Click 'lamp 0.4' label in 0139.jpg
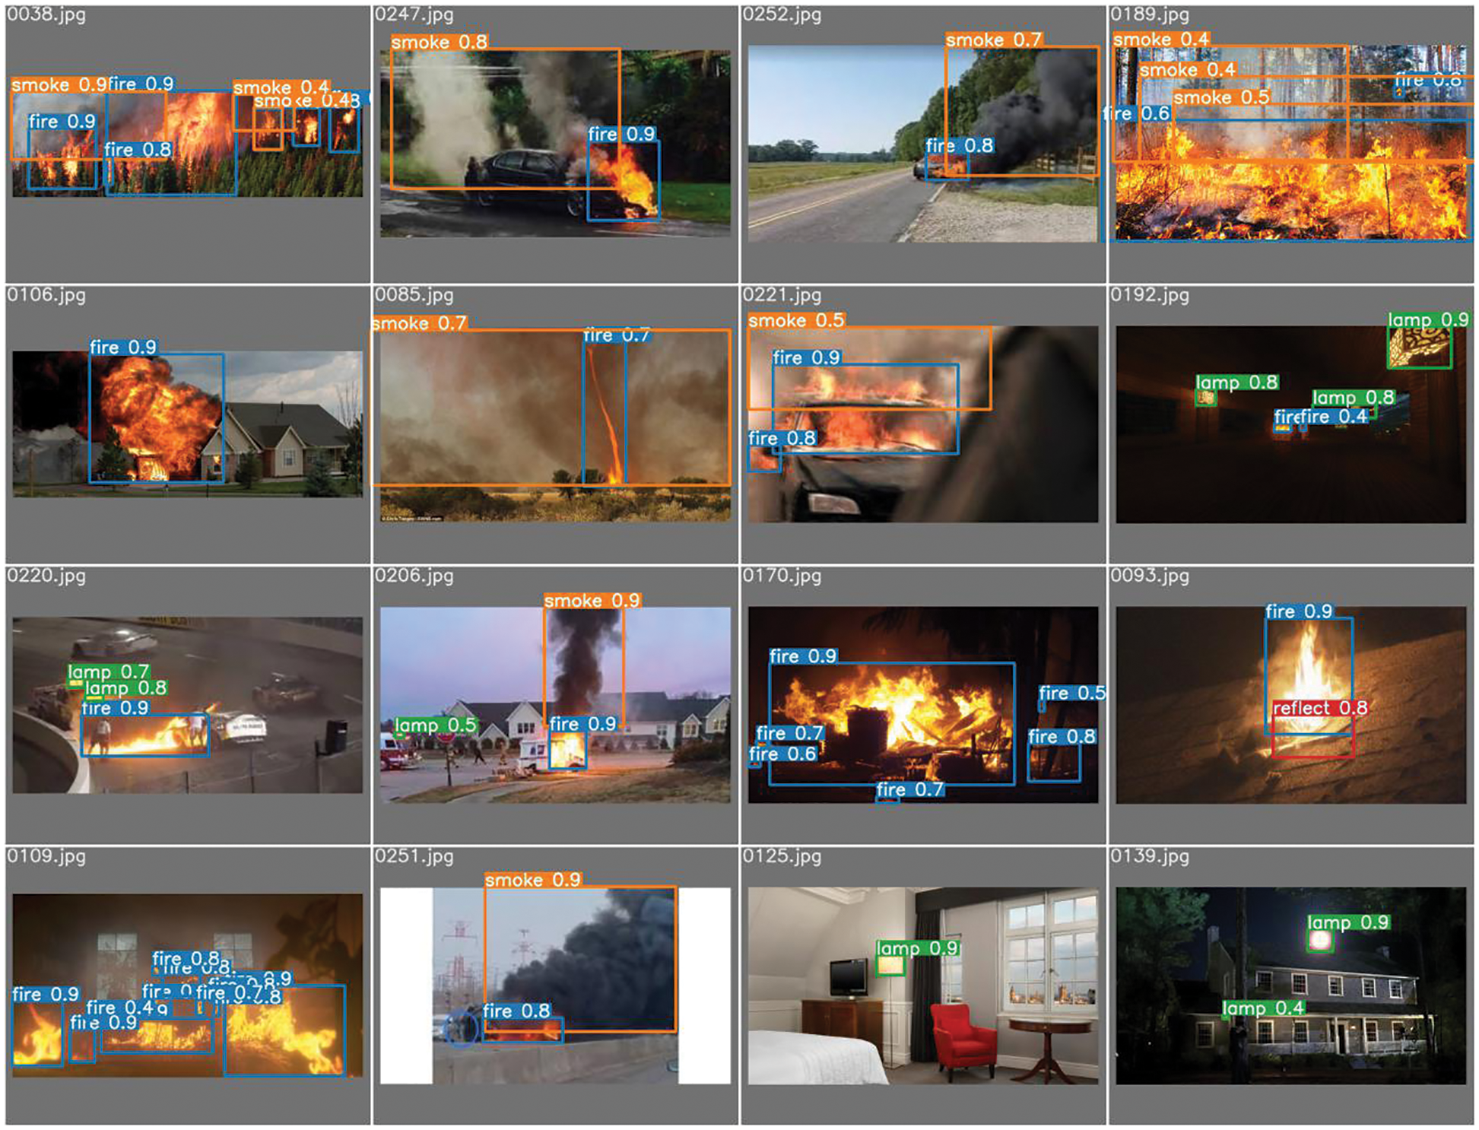 [1263, 1008]
